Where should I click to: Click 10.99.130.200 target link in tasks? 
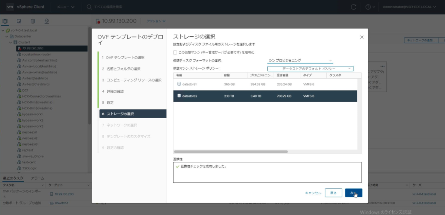coord(64,194)
